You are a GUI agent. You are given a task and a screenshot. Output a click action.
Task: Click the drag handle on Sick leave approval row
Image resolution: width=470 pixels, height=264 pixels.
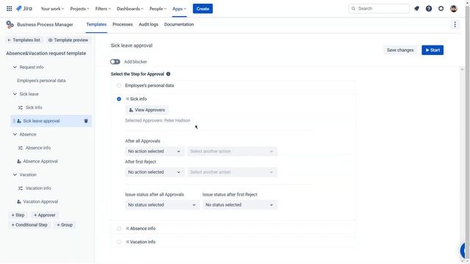click(14, 121)
